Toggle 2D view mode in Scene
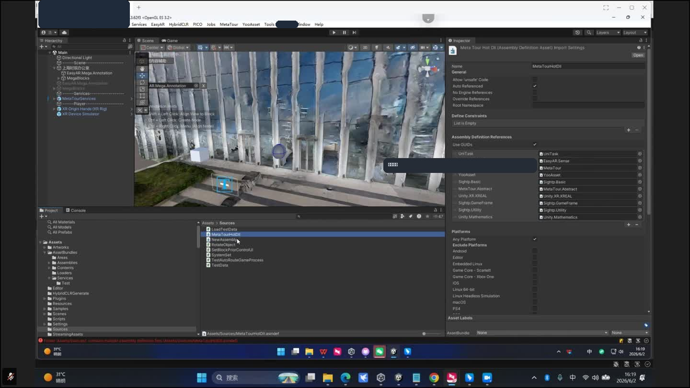The height and width of the screenshot is (388, 690). click(x=365, y=47)
